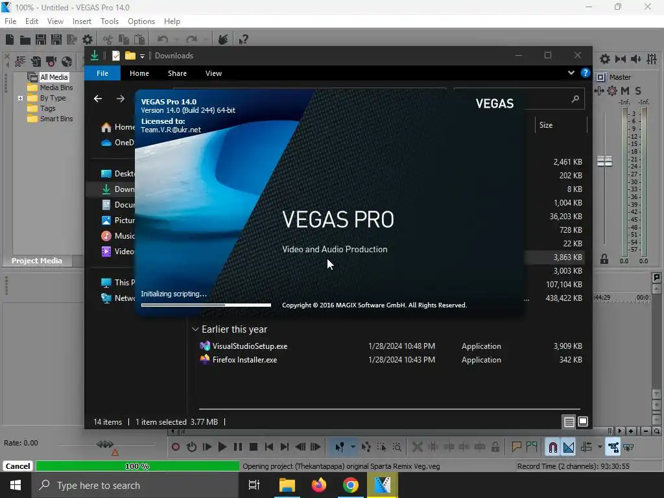Click the Stop playback button
Image resolution: width=664 pixels, height=498 pixels.
point(254,447)
